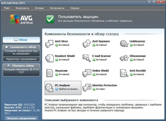The width and height of the screenshot is (166, 121).
Task: Click the 'Лицензия истекает' expiry line
Action: click(22, 112)
